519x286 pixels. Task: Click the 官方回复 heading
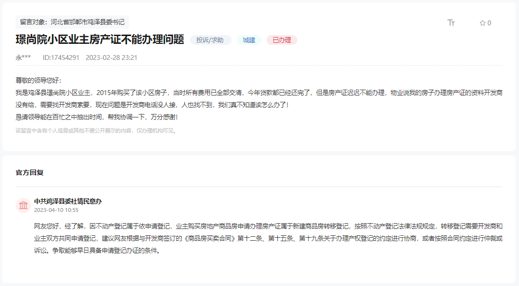pos(29,172)
